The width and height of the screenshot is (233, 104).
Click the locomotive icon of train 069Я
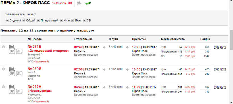click(12, 69)
